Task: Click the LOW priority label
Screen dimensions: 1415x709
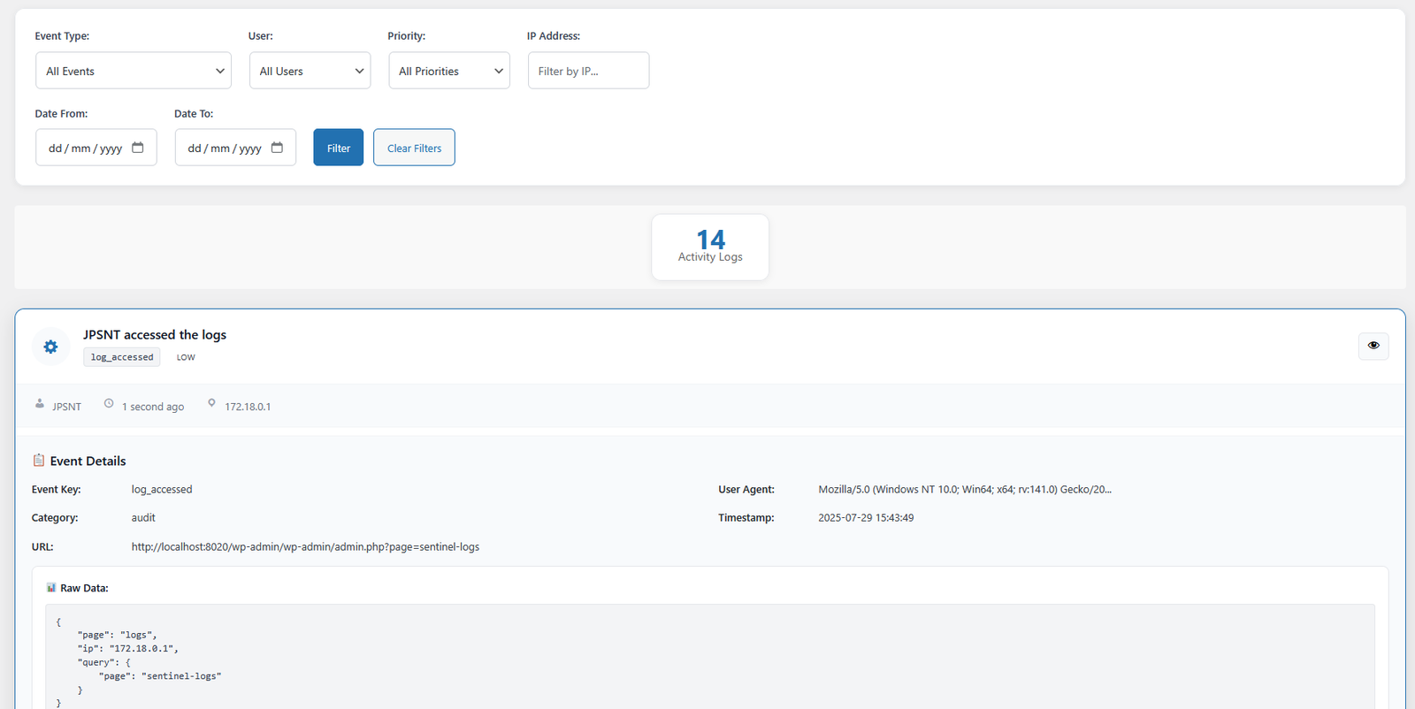Action: click(186, 357)
